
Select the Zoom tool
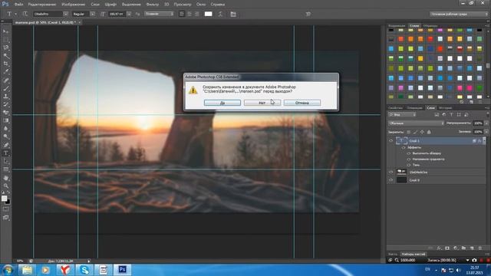pyautogui.click(x=6, y=186)
